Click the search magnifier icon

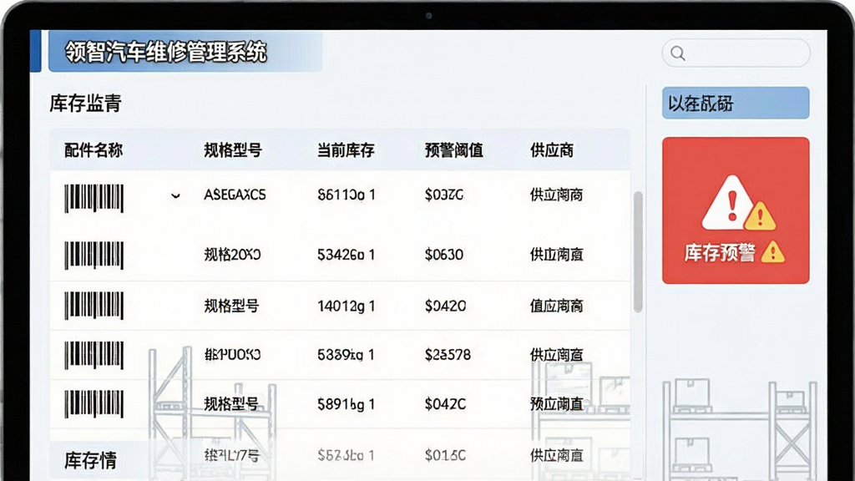678,53
